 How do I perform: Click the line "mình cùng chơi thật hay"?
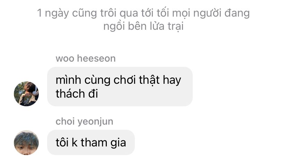(119, 80)
